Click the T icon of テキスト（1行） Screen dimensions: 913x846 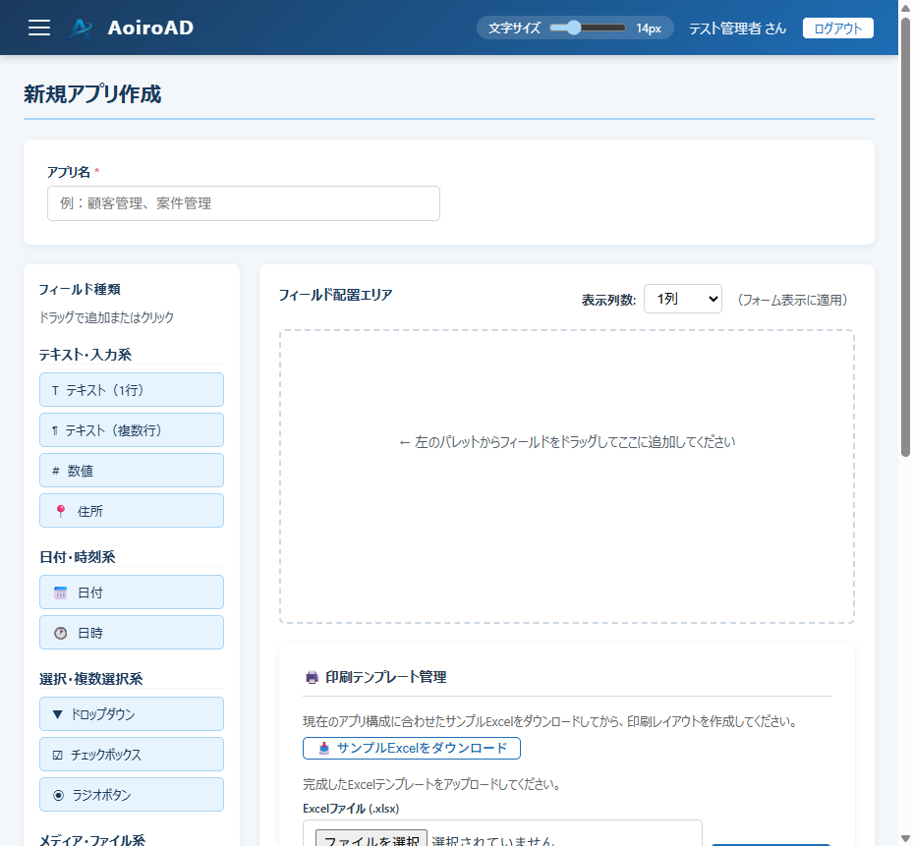(55, 390)
